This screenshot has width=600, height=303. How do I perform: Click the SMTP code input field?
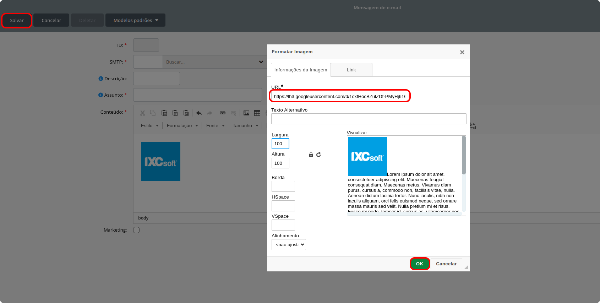(148, 62)
